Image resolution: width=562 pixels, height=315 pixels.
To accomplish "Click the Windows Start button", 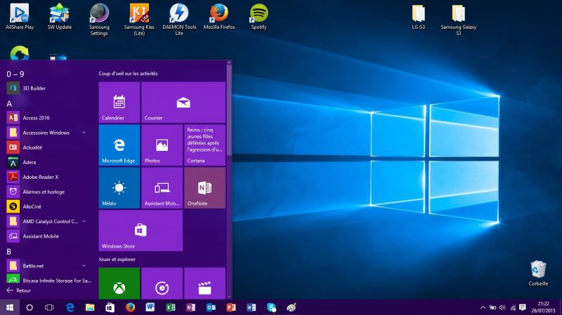I will tap(10, 307).
